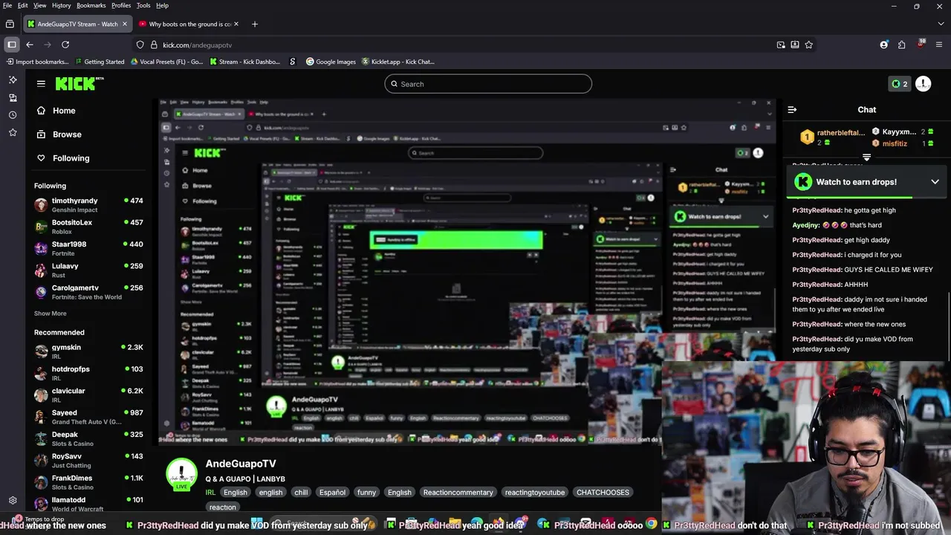Open Lulaavy followed channel
The height and width of the screenshot is (535, 951).
click(89, 270)
